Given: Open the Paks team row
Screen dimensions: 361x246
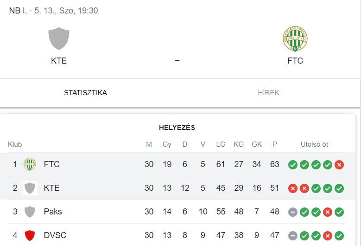Looking at the screenshot, I should pyautogui.click(x=177, y=212).
